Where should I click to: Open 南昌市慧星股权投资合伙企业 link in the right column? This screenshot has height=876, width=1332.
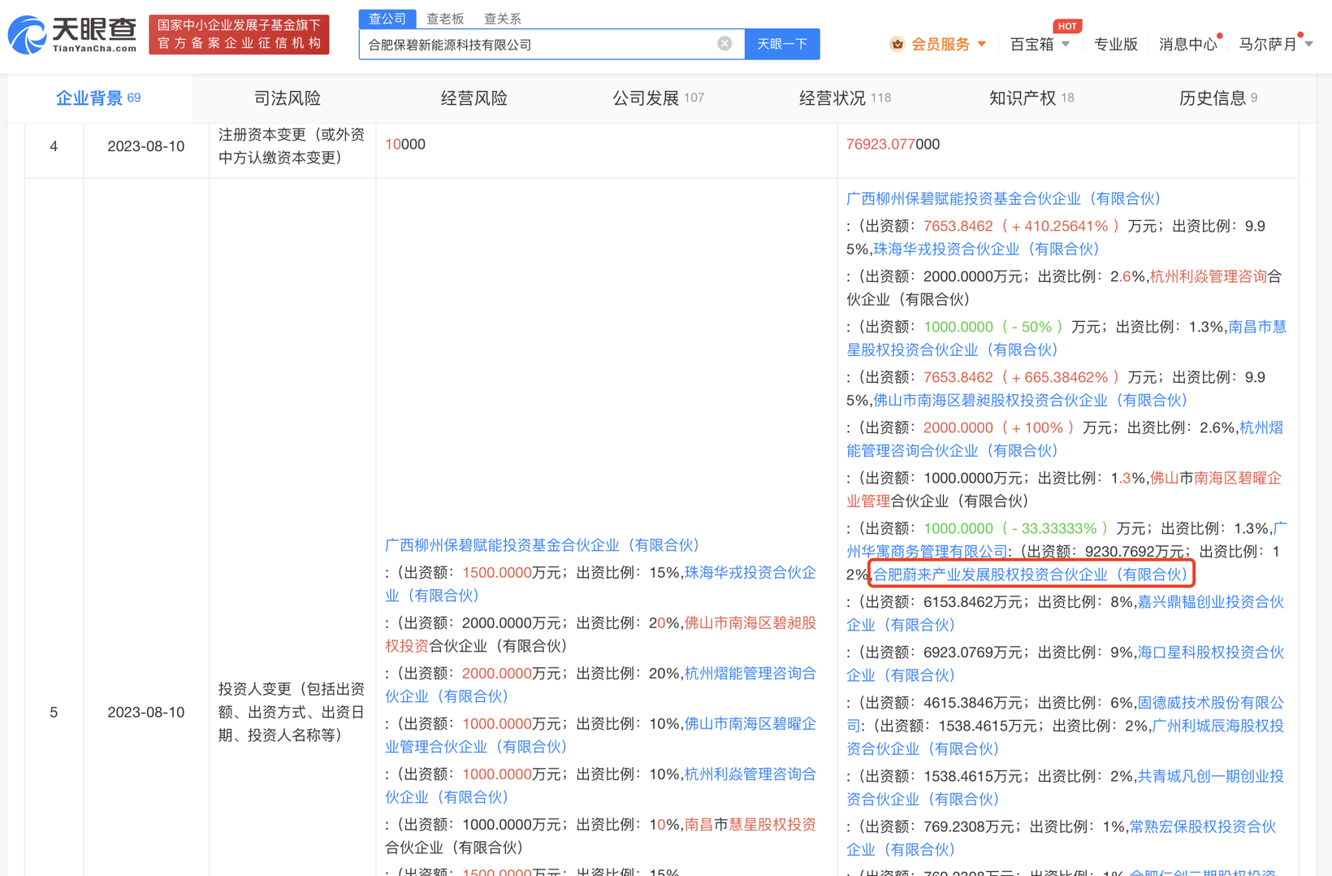coord(1066,338)
